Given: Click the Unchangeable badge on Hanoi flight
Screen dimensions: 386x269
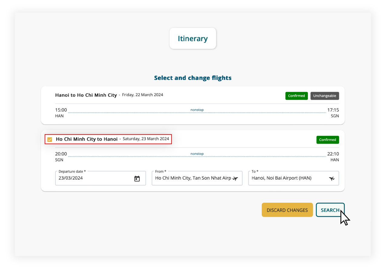Looking at the screenshot, I should coord(325,96).
